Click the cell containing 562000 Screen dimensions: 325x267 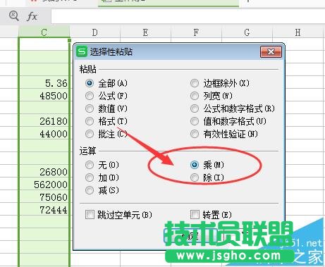[x=44, y=185]
